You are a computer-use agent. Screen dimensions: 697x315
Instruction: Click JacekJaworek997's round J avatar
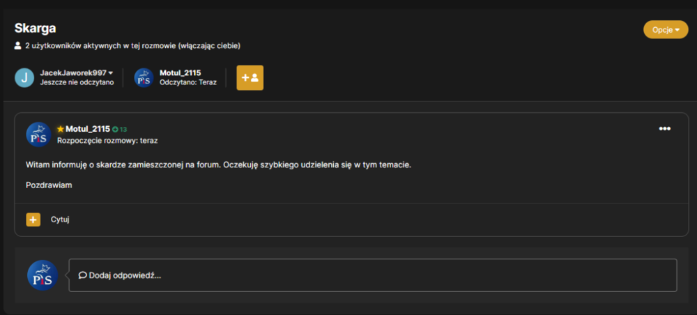[x=24, y=78]
